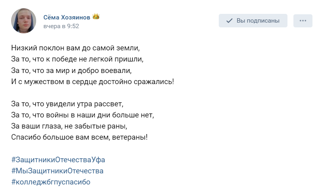Follow the #колледжбгпуспасибо hashtag
The height and width of the screenshot is (192, 322).
click(x=51, y=182)
